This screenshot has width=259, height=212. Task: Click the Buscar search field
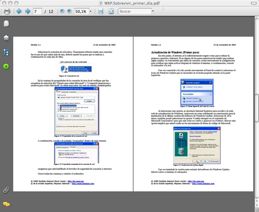(135, 11)
